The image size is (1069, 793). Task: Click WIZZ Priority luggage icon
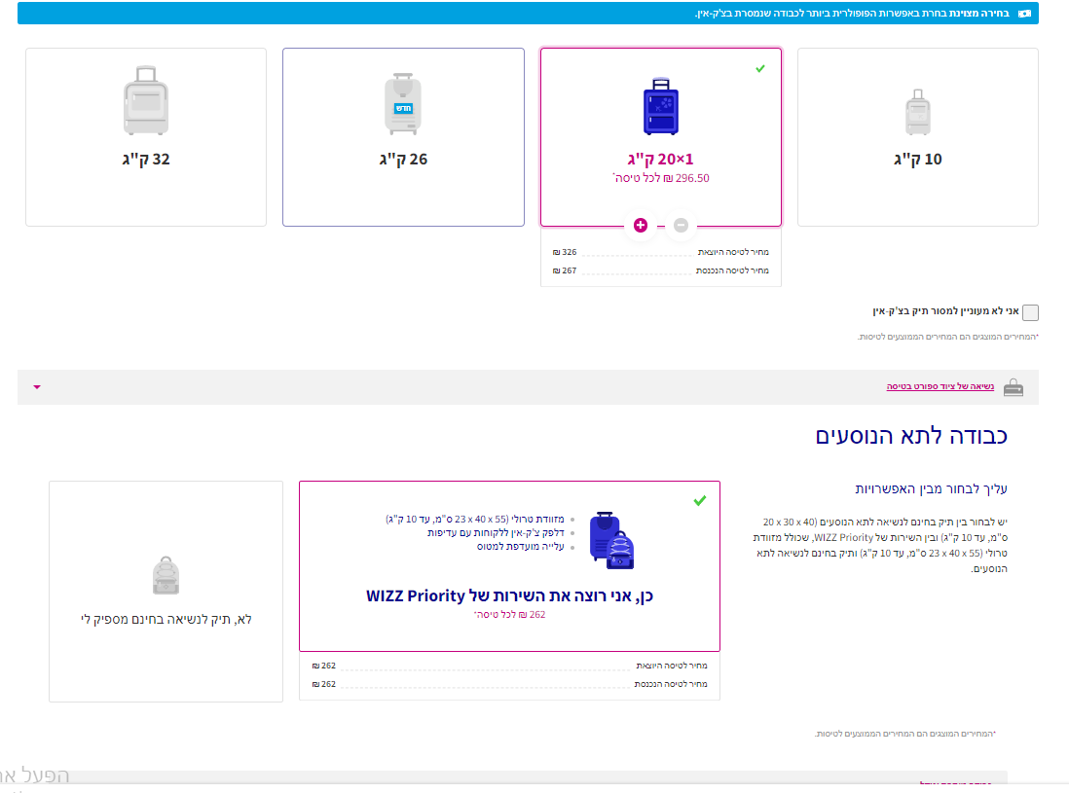point(611,540)
